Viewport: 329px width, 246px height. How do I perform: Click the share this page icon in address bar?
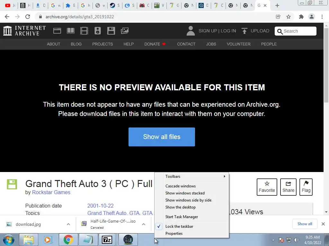click(x=278, y=17)
